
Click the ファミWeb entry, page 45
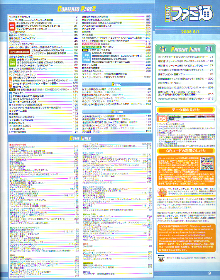43,41
